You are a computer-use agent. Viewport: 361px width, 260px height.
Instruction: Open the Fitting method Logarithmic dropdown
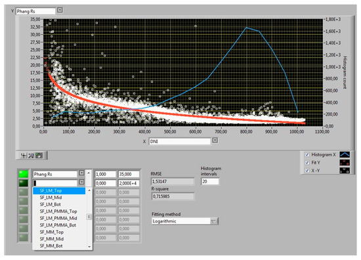click(x=214, y=221)
